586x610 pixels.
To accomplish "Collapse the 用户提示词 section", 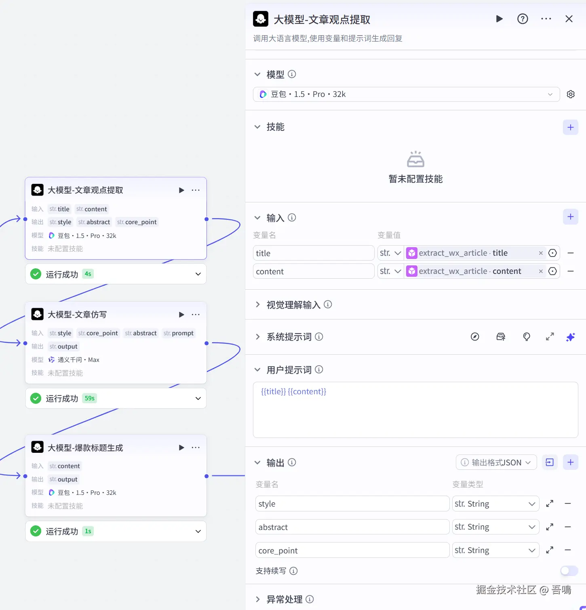I will 257,370.
